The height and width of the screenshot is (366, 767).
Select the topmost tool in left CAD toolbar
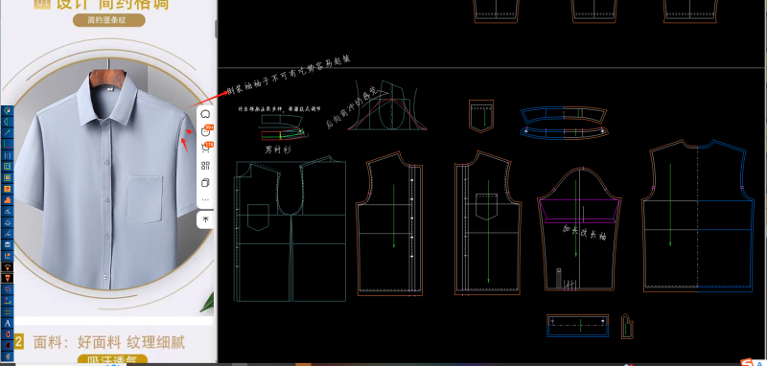coord(8,110)
